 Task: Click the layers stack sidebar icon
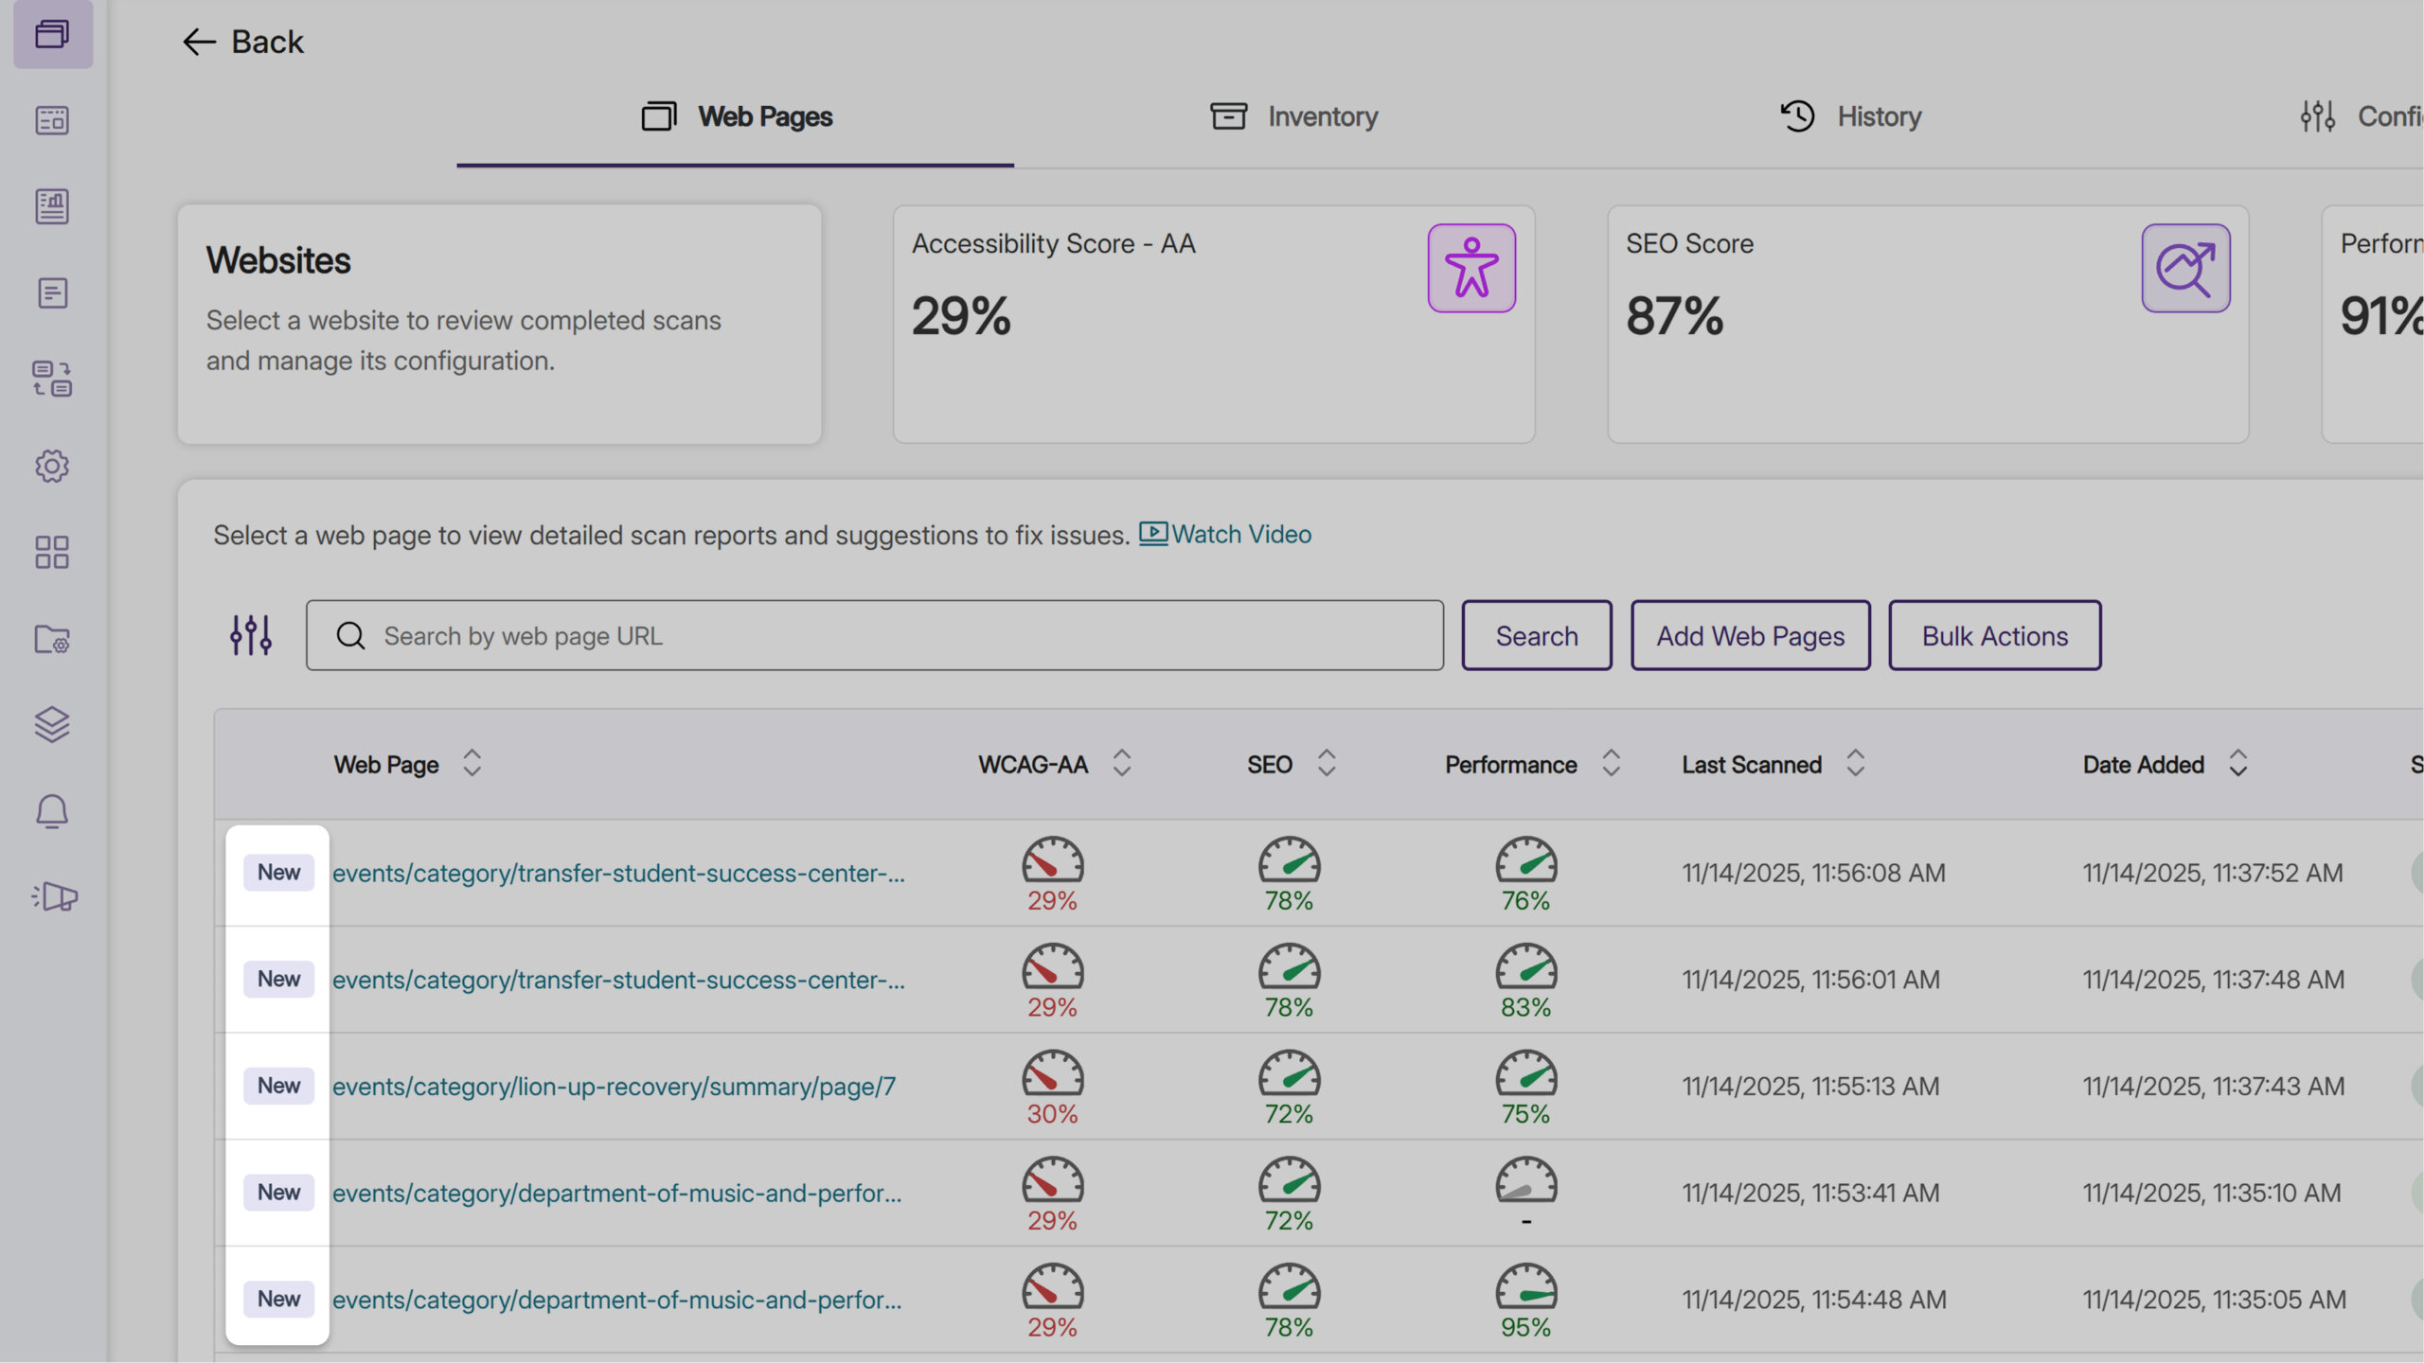click(x=52, y=725)
